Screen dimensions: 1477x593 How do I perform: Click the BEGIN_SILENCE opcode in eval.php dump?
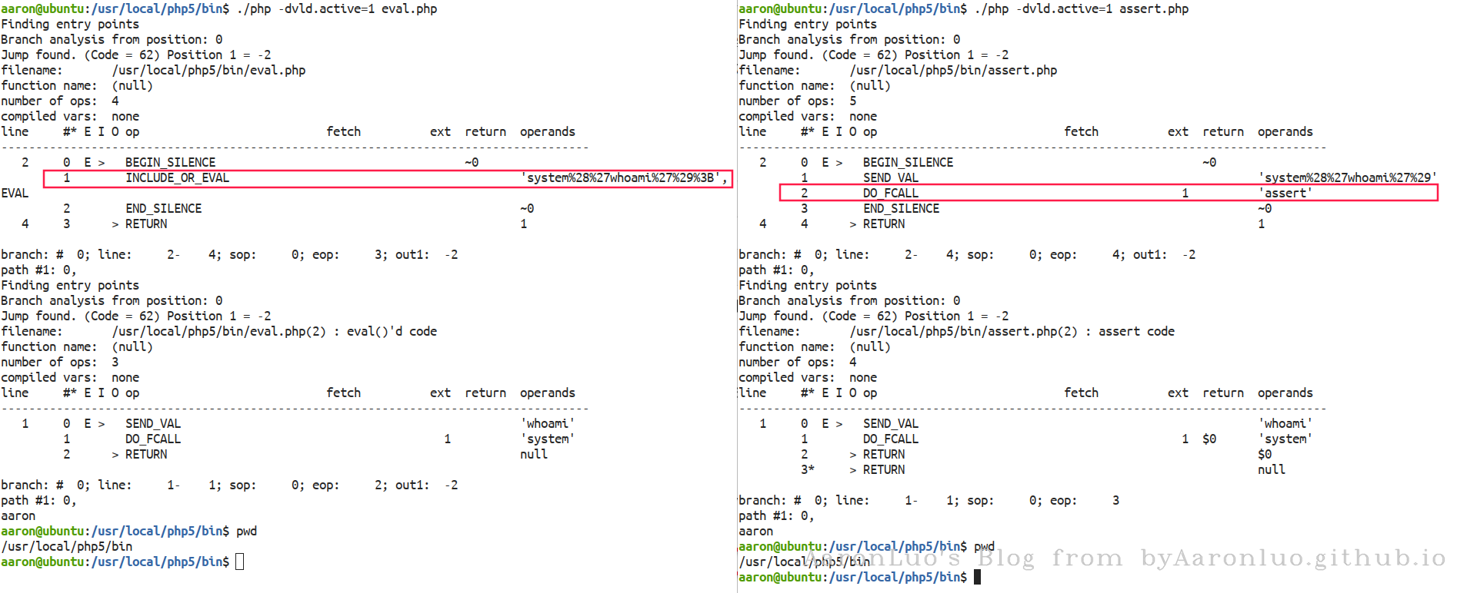coord(170,163)
